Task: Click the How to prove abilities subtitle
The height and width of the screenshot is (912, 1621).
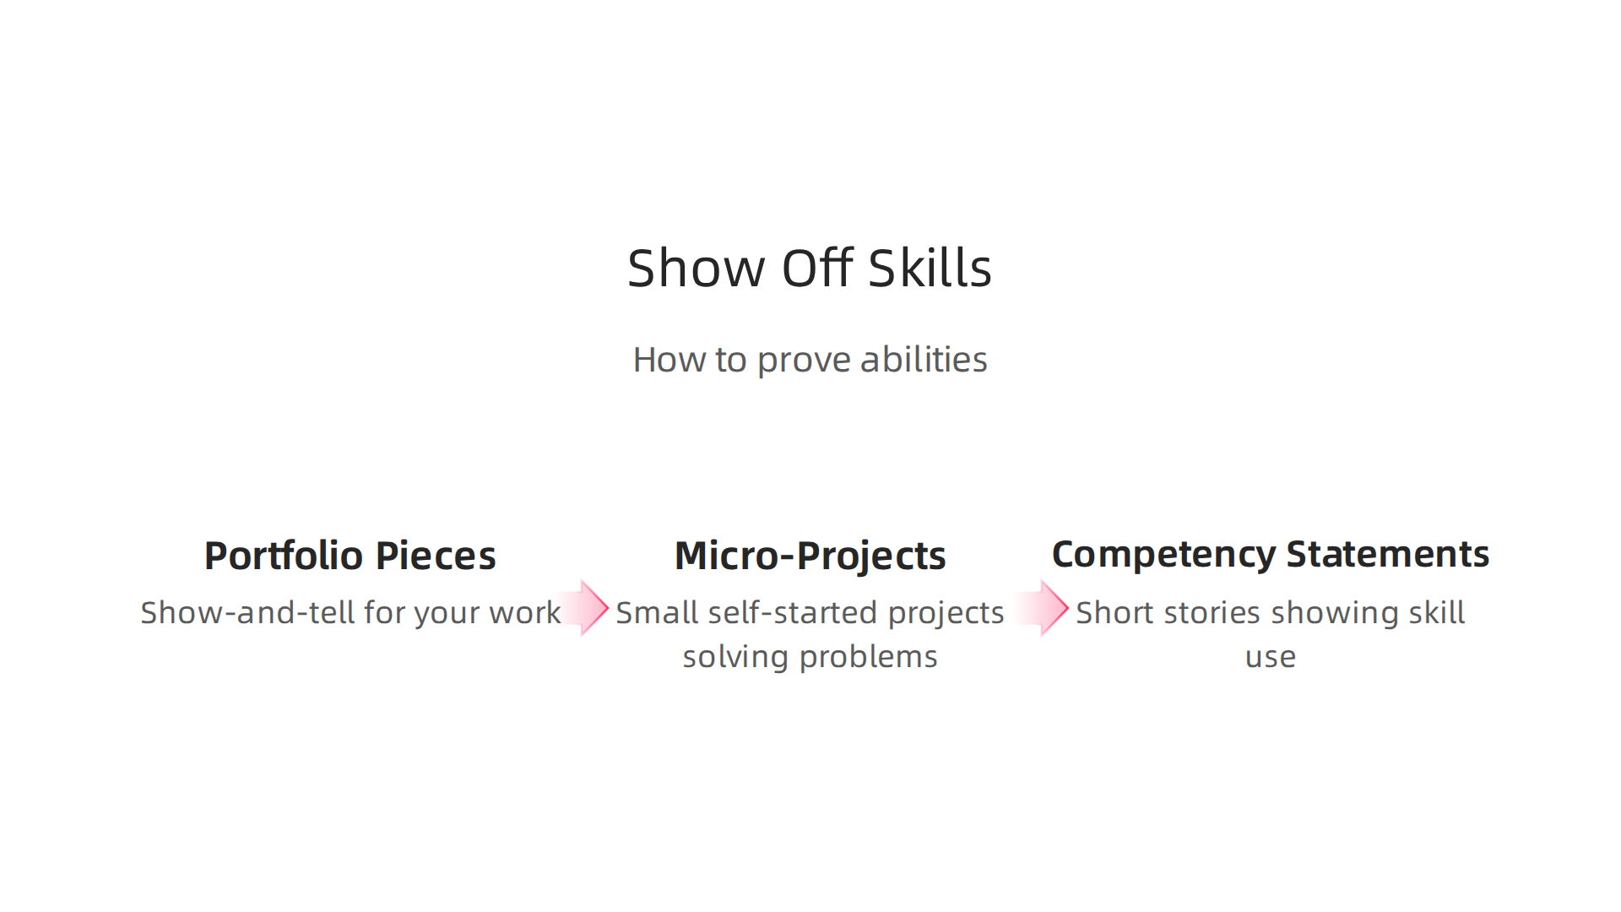Action: 810,361
